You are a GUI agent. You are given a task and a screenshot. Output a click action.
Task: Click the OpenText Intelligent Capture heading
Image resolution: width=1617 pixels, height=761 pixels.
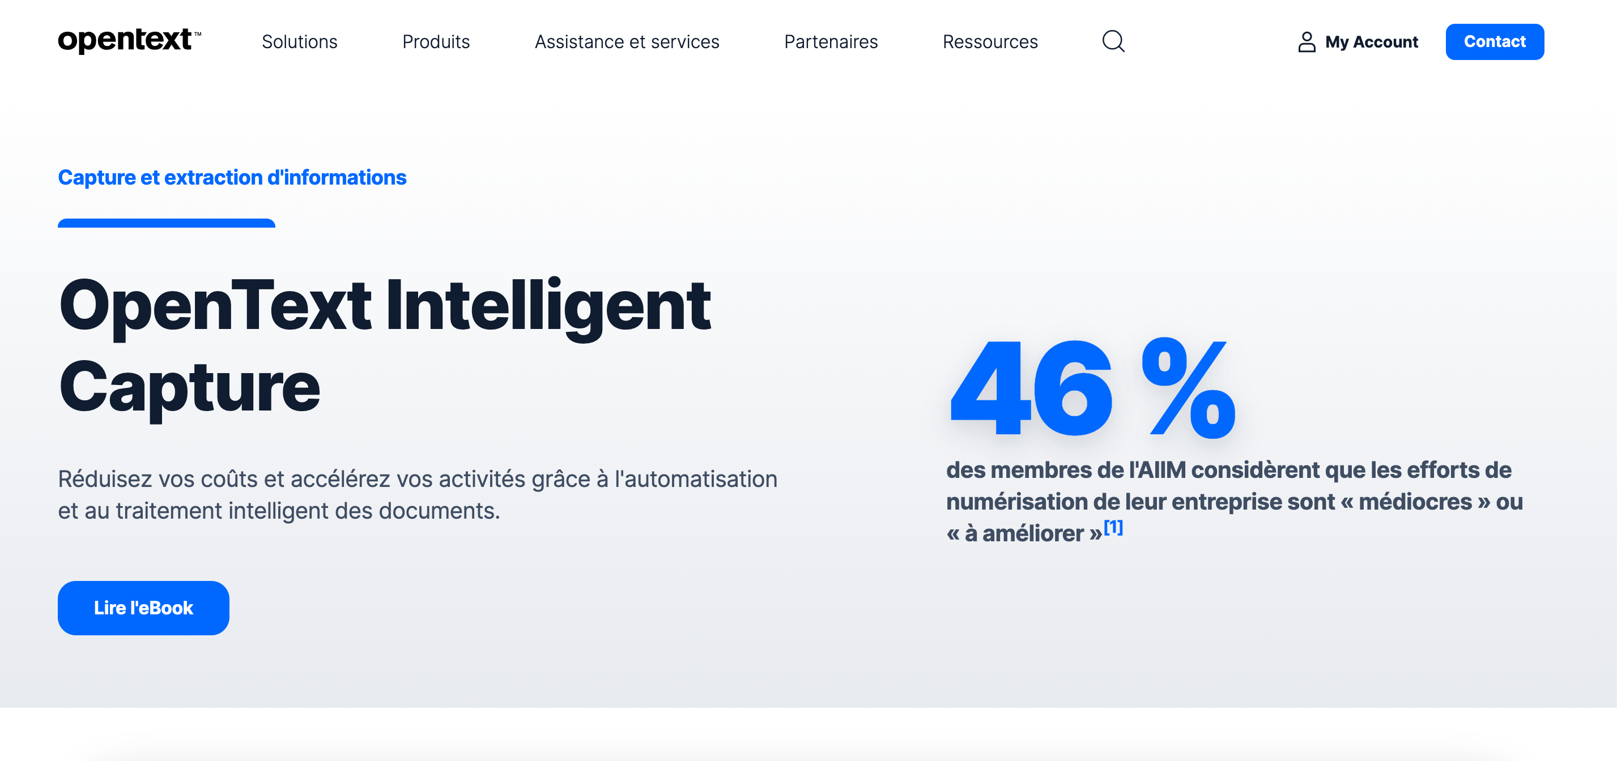point(384,345)
